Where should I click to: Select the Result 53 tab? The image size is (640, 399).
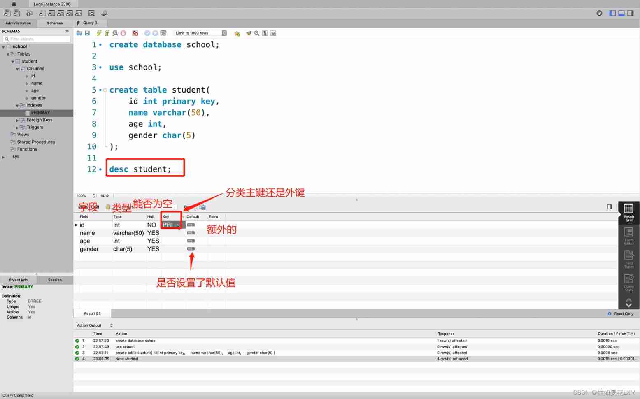[x=93, y=313]
